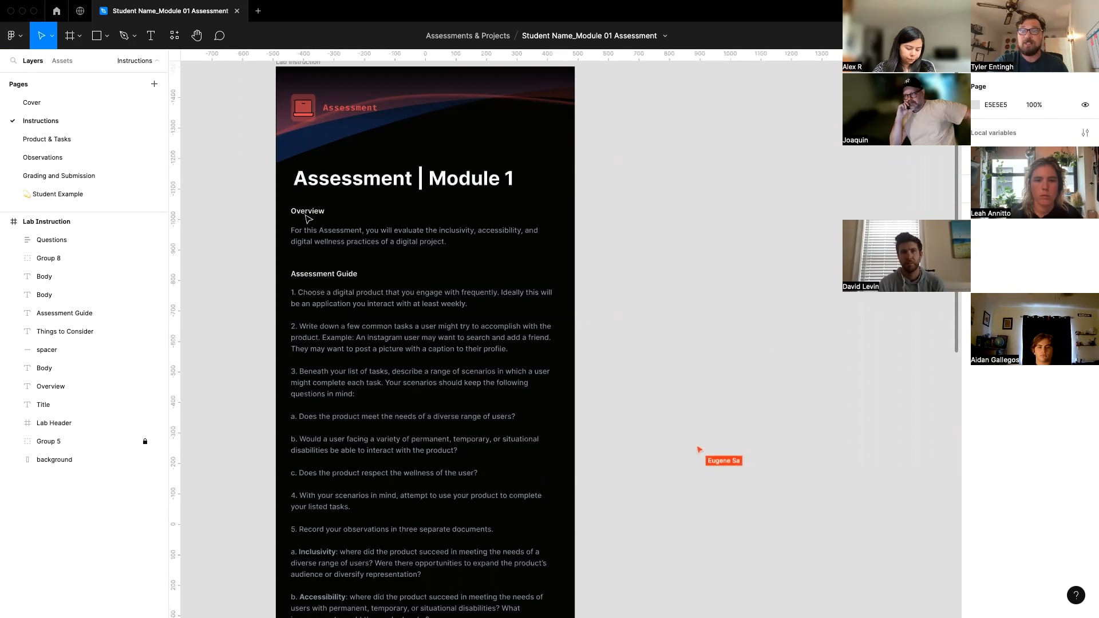Open the Cover page
1099x618 pixels.
click(x=31, y=102)
